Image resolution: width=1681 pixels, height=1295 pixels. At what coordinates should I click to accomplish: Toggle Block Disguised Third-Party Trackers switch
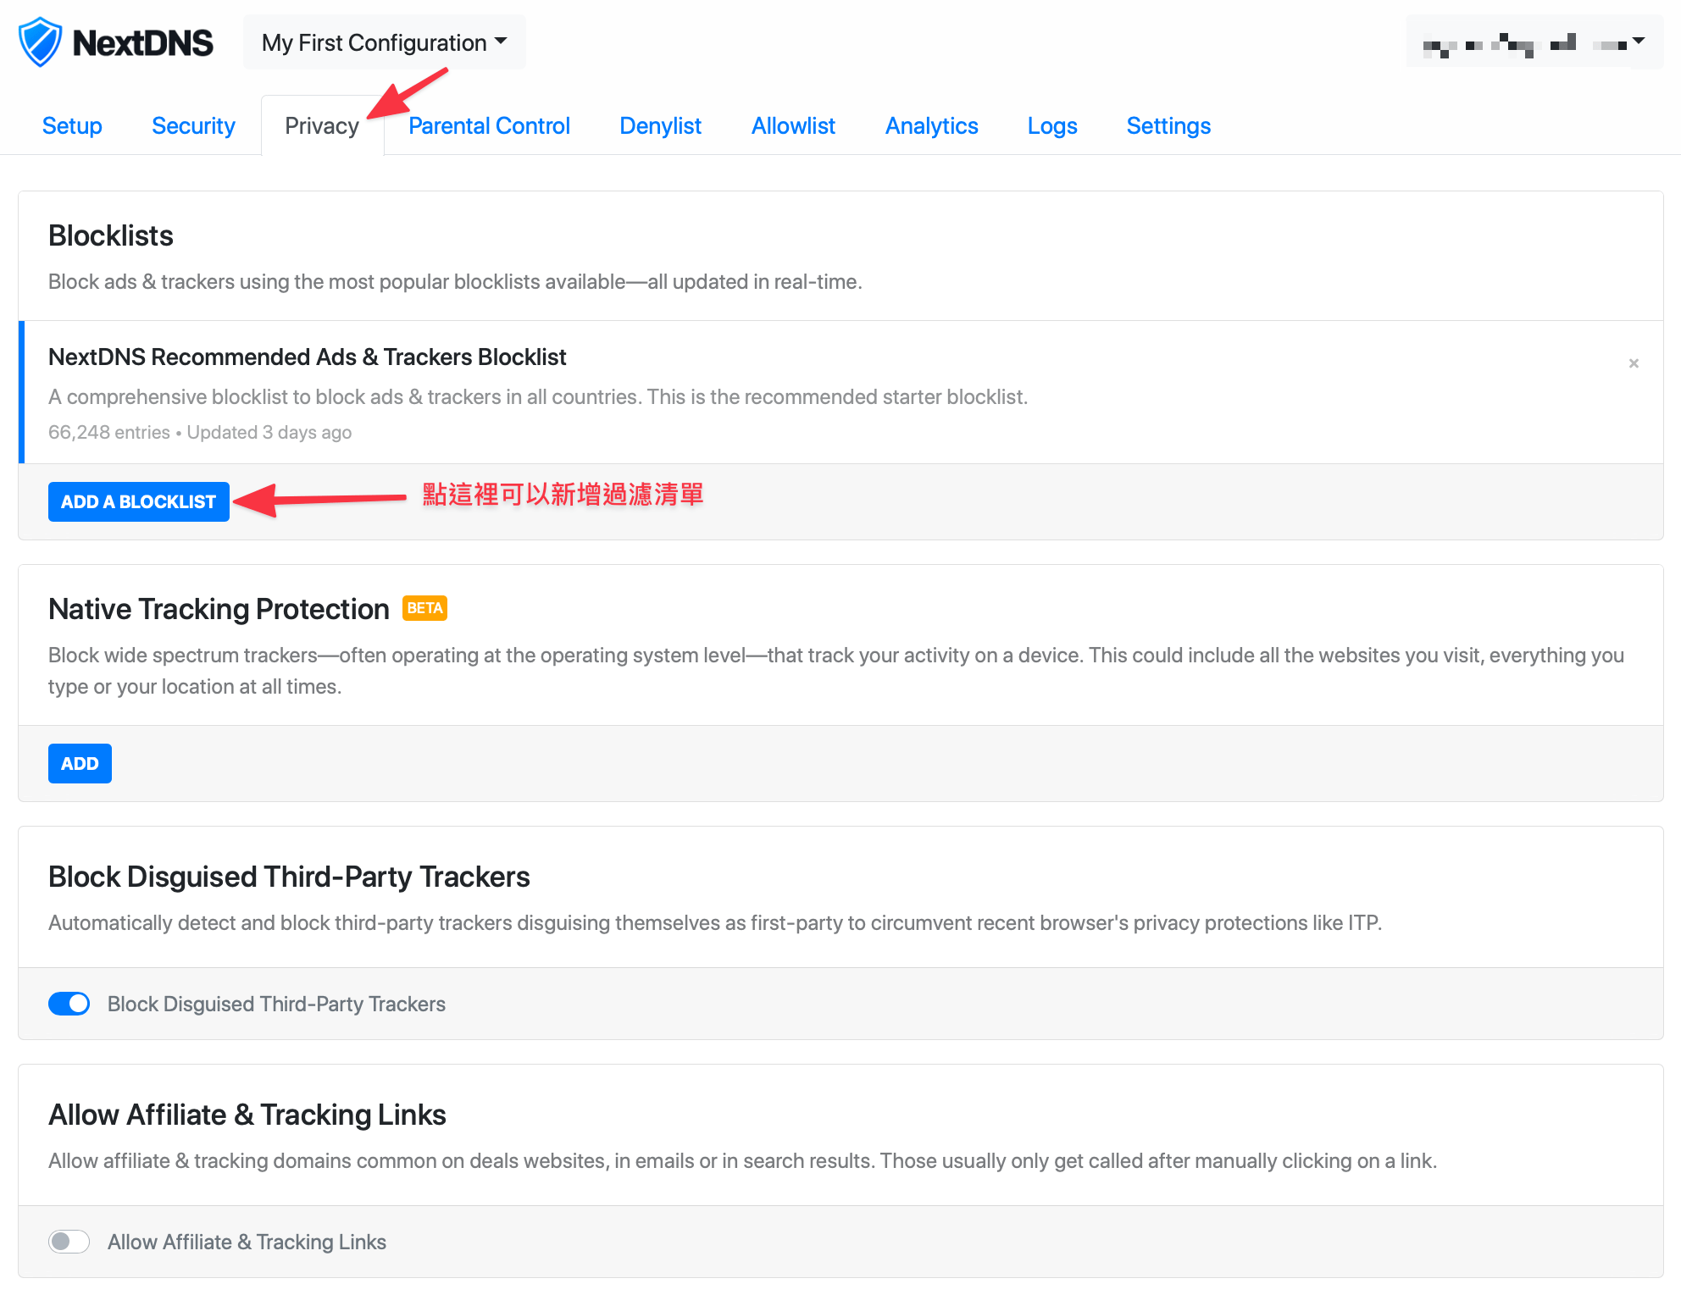click(69, 1004)
